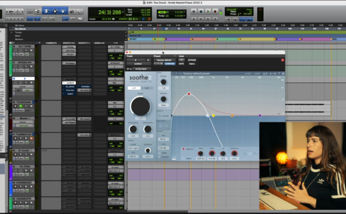Select bell band shape icon
346x214 pixels.
point(250,153)
